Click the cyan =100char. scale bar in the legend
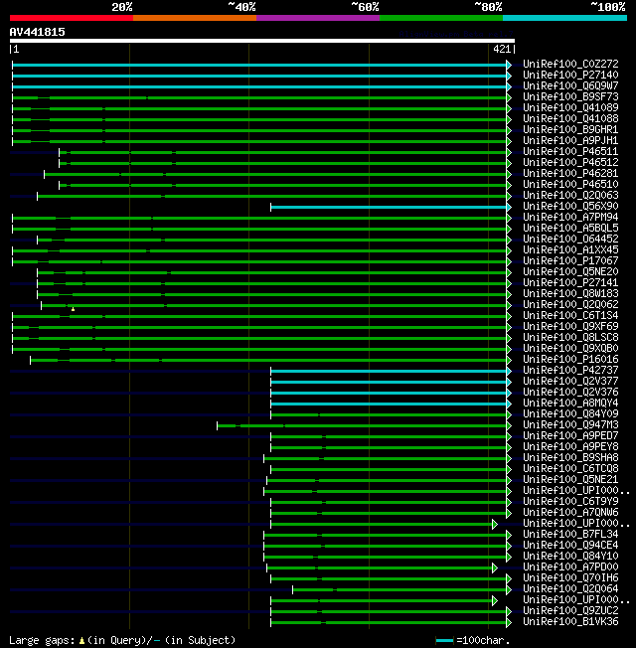This screenshot has width=636, height=648. coord(444,641)
